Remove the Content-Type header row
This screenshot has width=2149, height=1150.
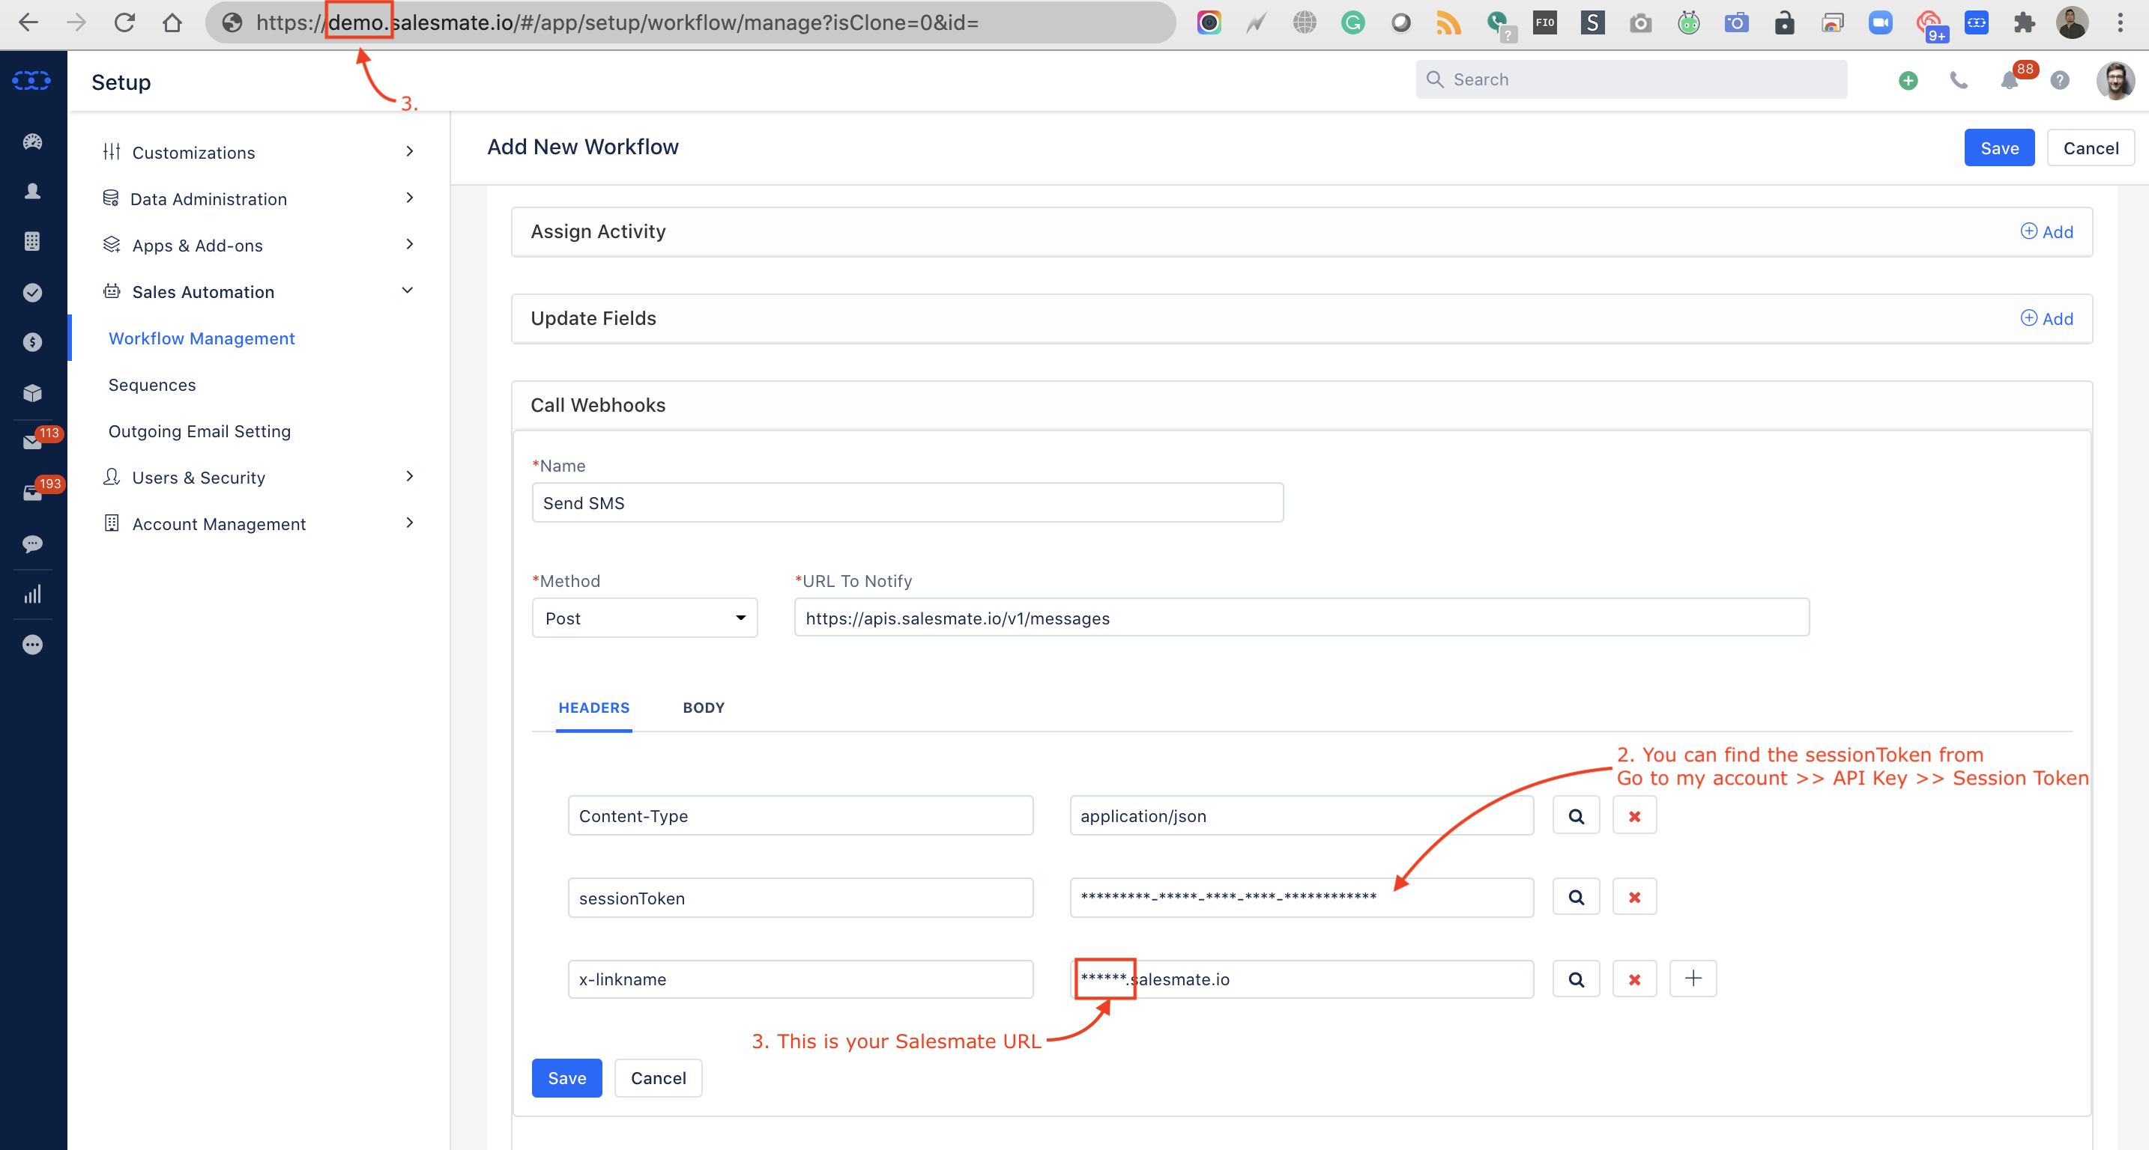point(1634,816)
